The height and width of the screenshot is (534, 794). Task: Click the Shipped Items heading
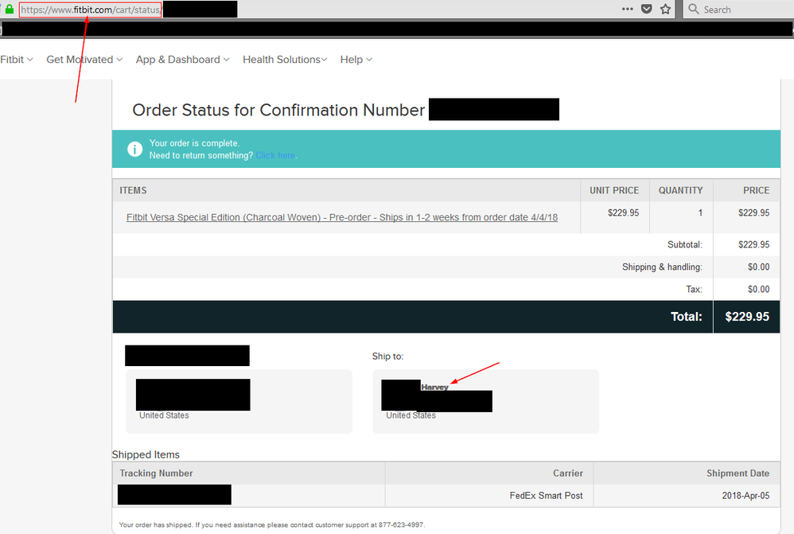[x=146, y=454]
